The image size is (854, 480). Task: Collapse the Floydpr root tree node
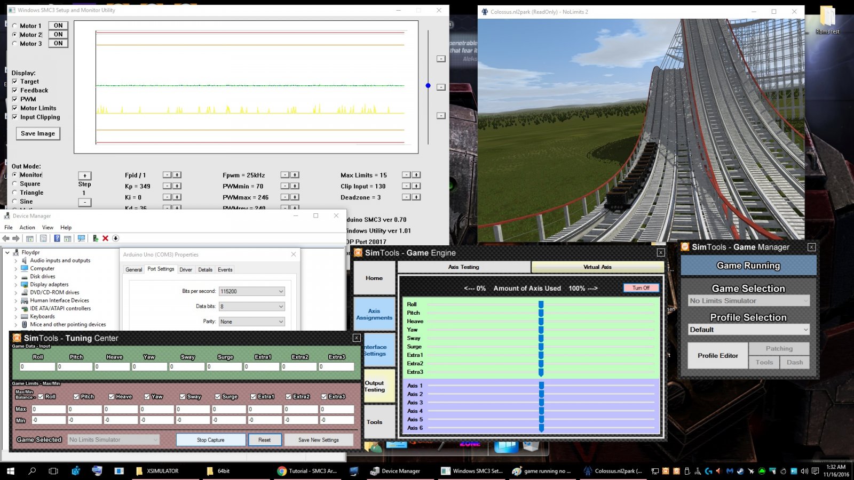pyautogui.click(x=7, y=252)
